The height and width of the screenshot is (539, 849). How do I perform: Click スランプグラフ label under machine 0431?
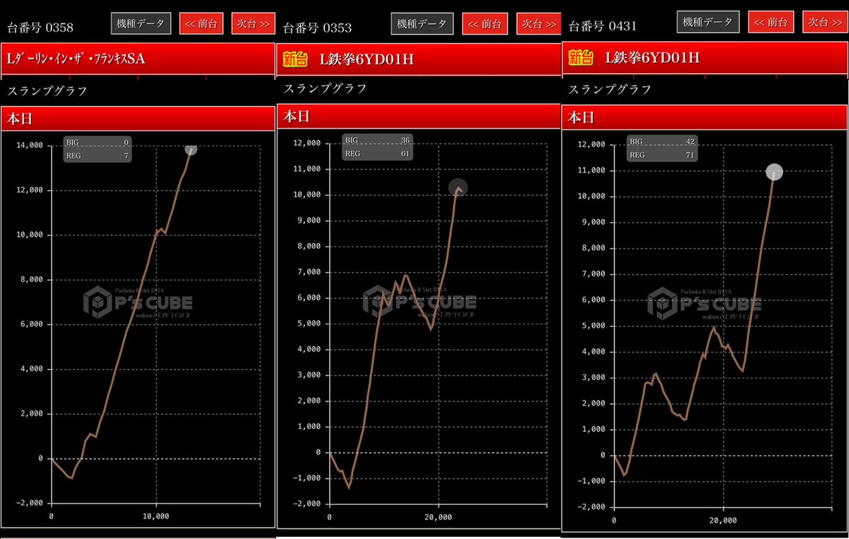pyautogui.click(x=610, y=89)
